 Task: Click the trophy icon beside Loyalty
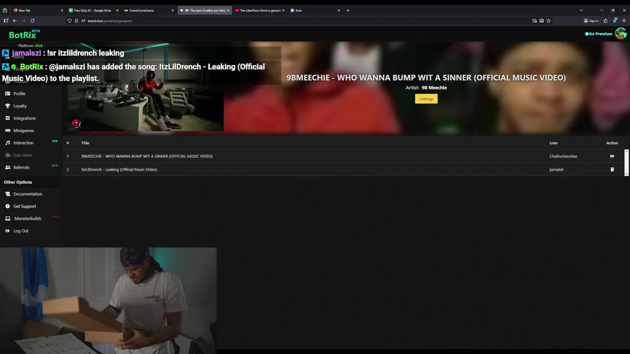[x=7, y=106]
